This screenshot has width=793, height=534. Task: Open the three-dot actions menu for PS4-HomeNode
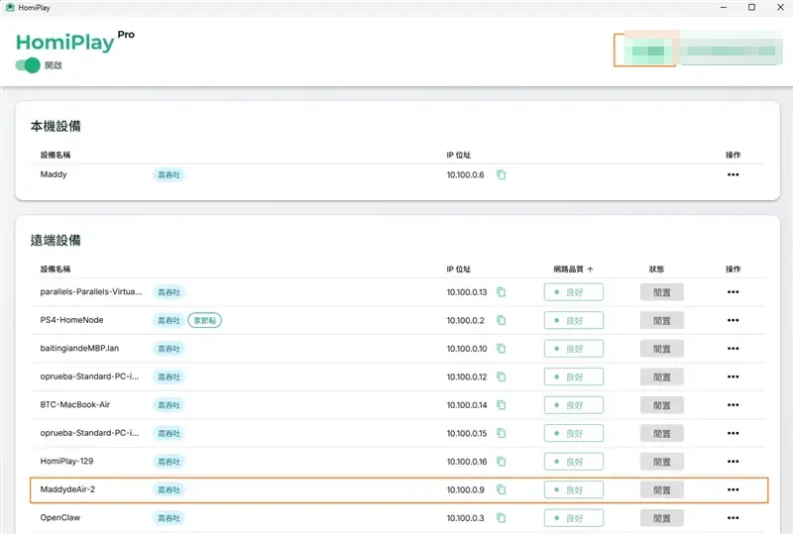733,320
